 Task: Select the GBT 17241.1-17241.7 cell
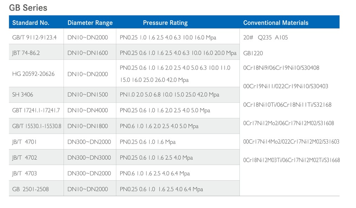(x=36, y=110)
